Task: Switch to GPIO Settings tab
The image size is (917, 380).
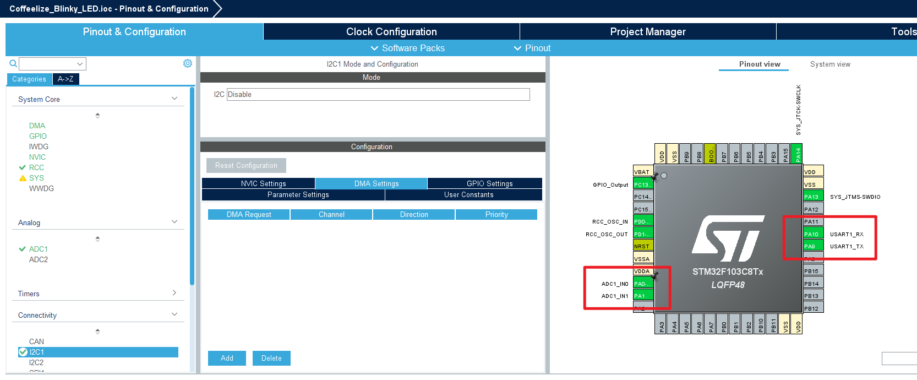Action: tap(489, 183)
